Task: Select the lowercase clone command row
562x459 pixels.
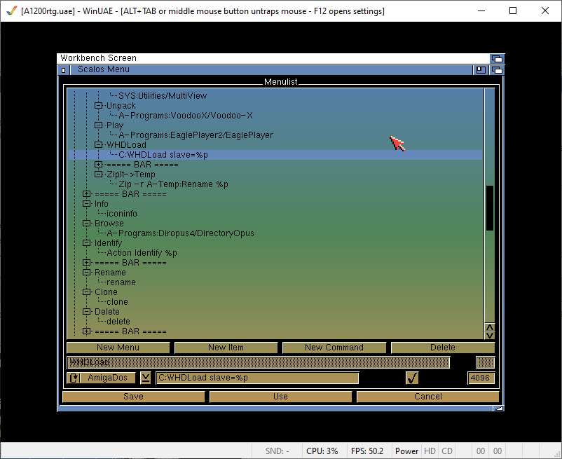Action: point(275,302)
